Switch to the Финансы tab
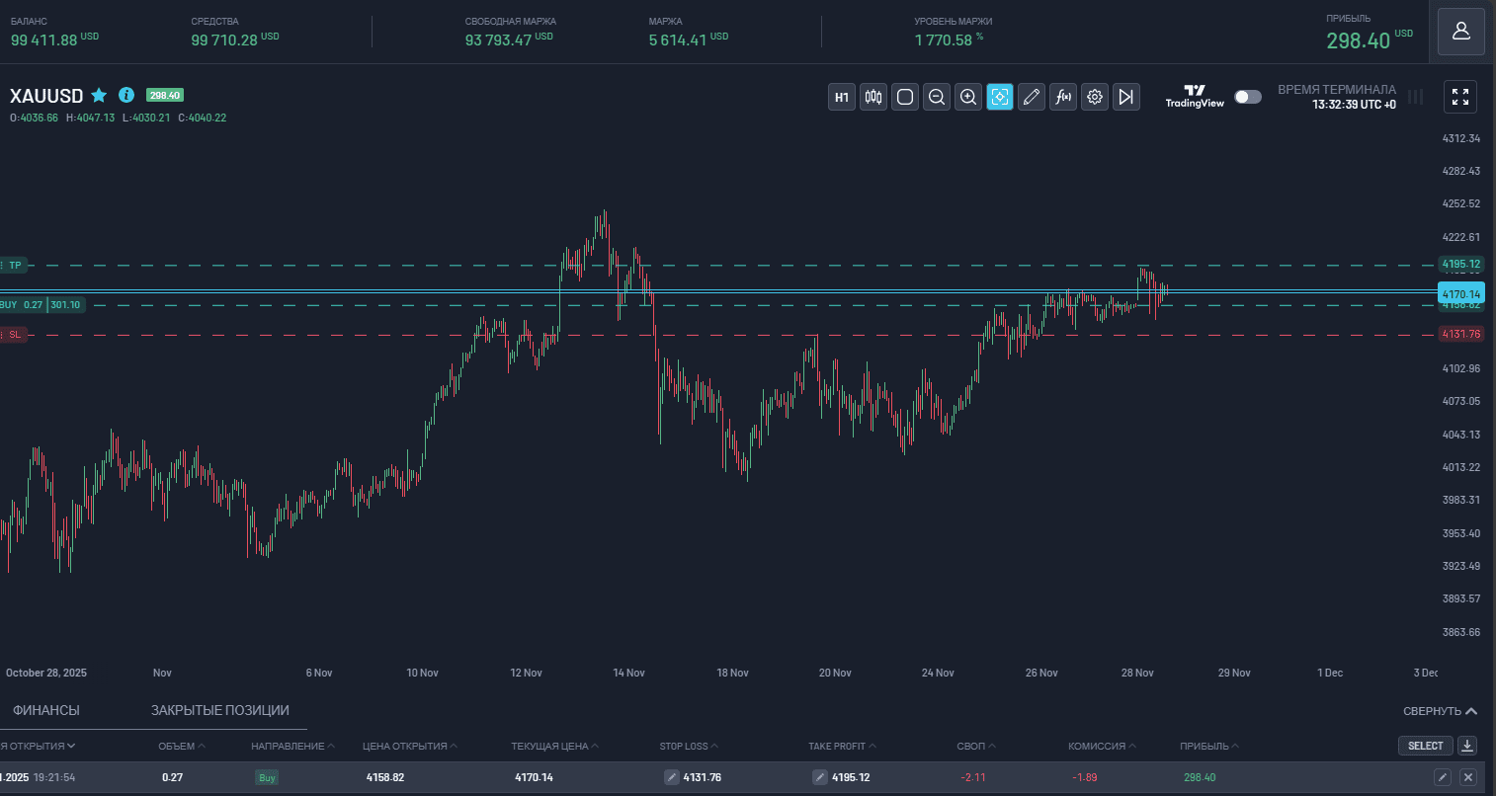The image size is (1496, 796). coord(46,710)
